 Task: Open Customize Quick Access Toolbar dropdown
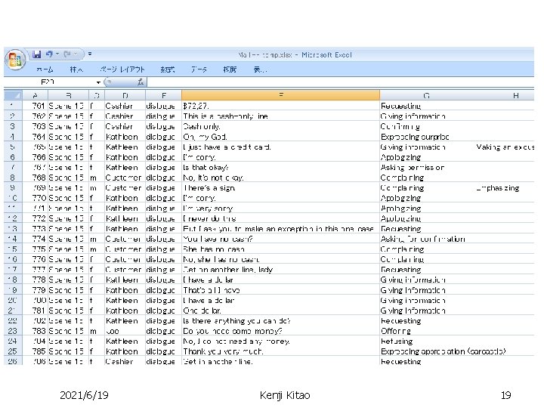90,54
